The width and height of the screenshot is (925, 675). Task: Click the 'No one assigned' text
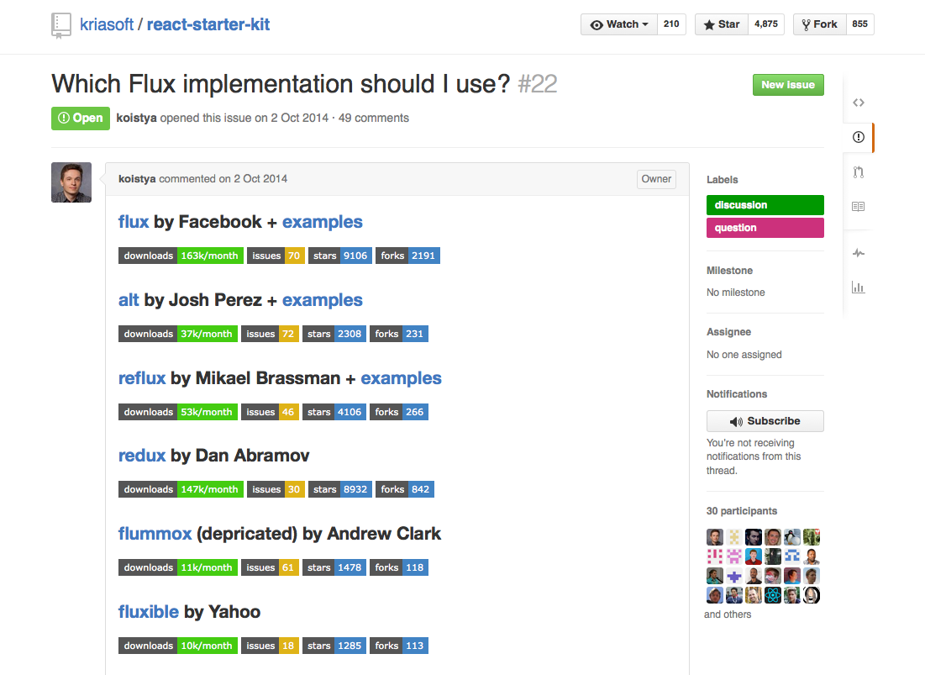point(744,355)
